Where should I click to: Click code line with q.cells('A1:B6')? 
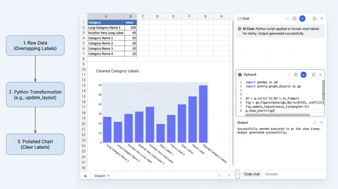coord(272,99)
